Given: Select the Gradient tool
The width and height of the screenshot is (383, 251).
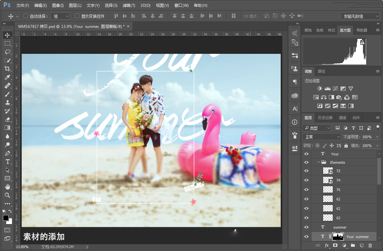Looking at the screenshot, I should coord(7,128).
